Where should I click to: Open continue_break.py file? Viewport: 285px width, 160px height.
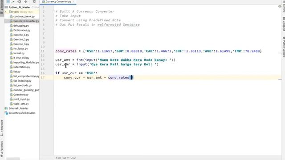pos(24,16)
